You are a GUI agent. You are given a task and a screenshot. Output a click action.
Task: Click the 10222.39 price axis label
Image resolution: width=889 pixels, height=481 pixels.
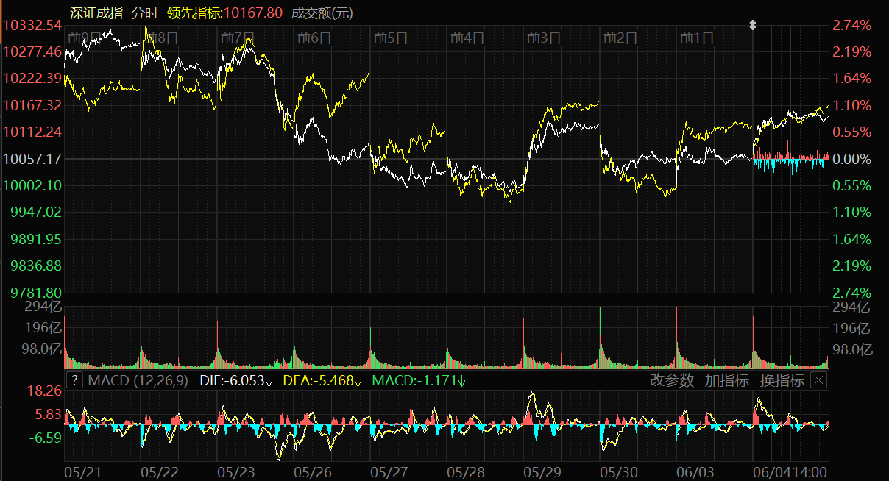[x=32, y=78]
